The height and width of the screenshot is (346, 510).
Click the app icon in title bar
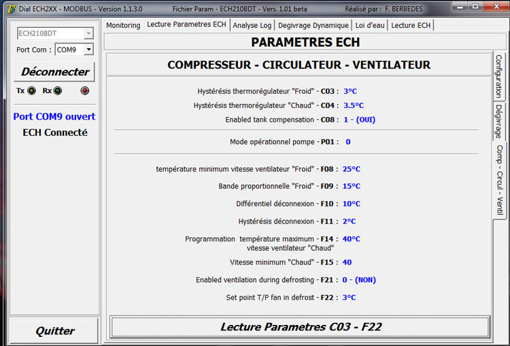[10, 8]
